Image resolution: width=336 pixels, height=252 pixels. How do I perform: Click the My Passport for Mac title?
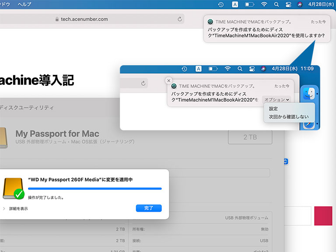pos(57,134)
